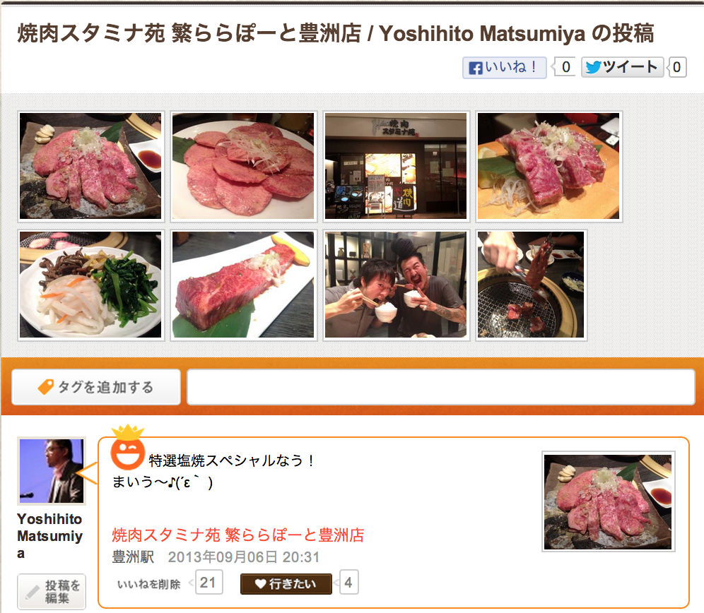Image resolution: width=704 pixels, height=613 pixels.
Task: Open the sliced beef tongue plate photo
Action: pos(243,166)
